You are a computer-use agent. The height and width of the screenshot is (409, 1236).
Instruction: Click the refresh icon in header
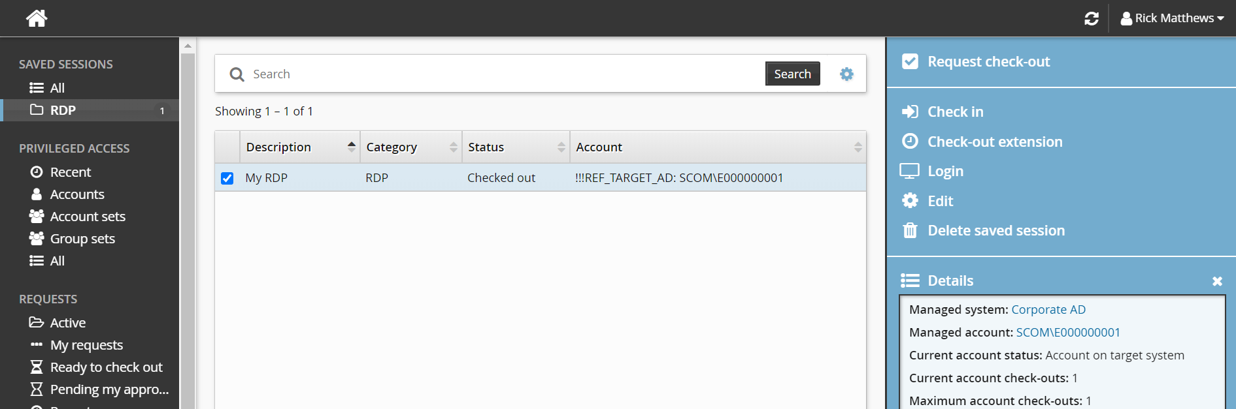pyautogui.click(x=1091, y=18)
